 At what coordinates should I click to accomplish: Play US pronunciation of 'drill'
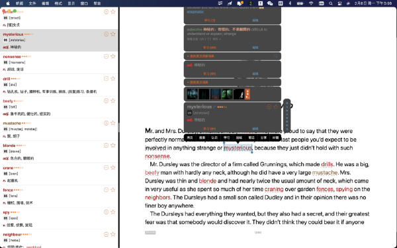[x=5, y=85]
